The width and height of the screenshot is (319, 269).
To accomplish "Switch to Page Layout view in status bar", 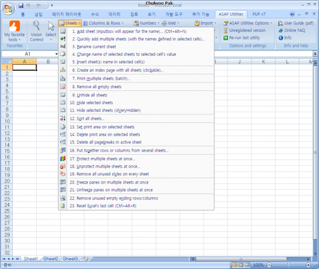I will pos(241,265).
